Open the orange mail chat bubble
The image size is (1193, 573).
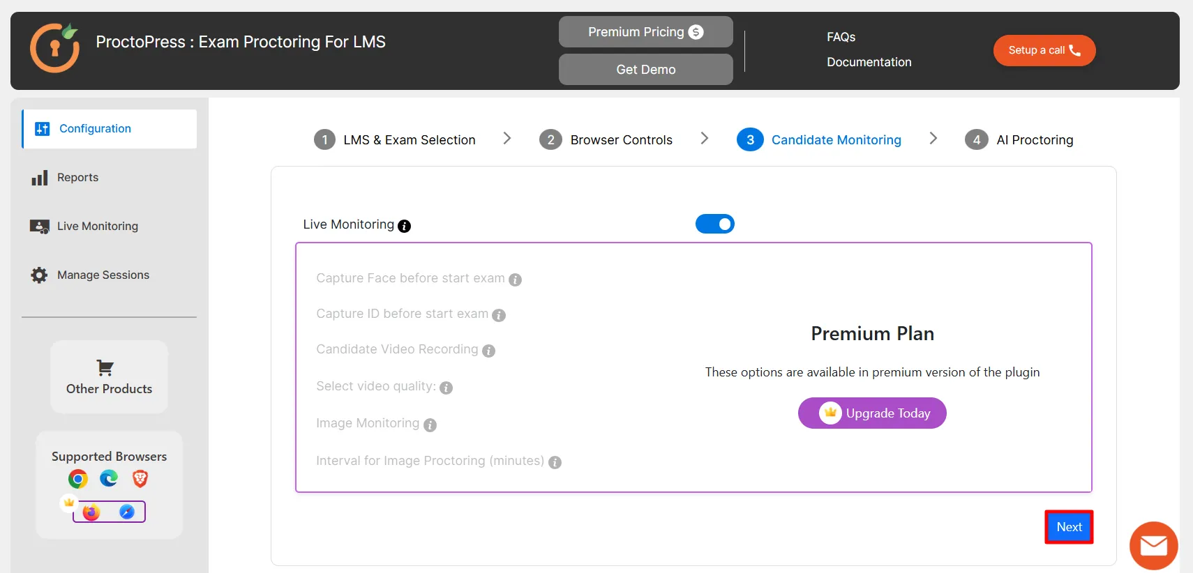[1154, 546]
